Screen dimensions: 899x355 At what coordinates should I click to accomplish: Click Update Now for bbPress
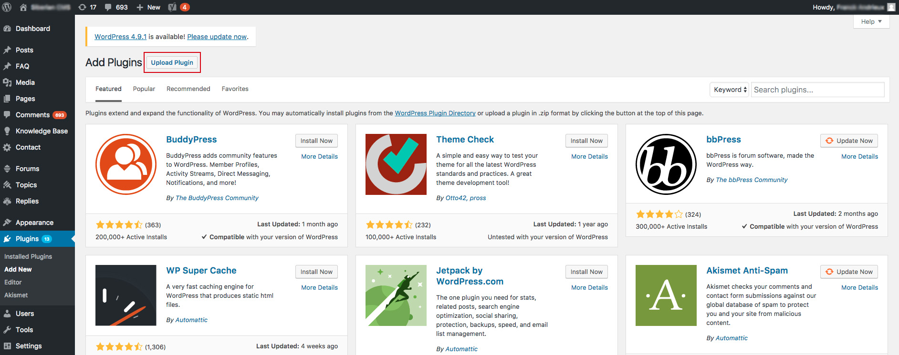pos(849,141)
